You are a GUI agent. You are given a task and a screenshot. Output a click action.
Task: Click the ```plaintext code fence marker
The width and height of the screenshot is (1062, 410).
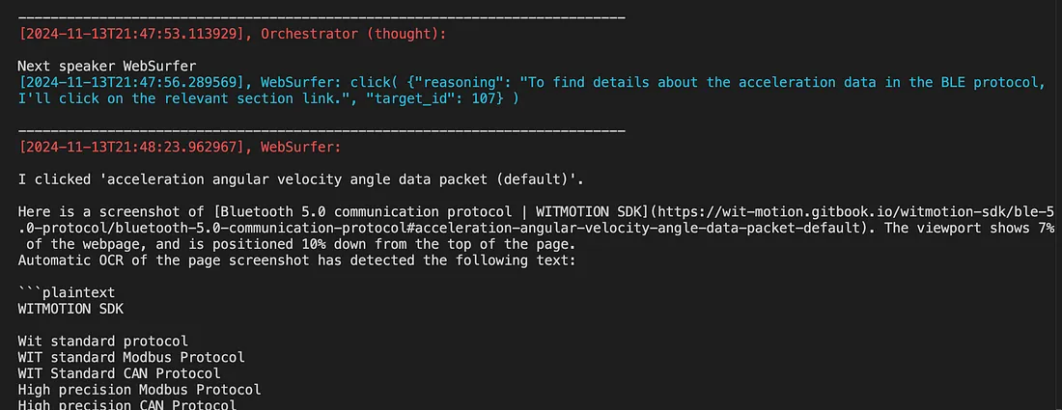67,293
